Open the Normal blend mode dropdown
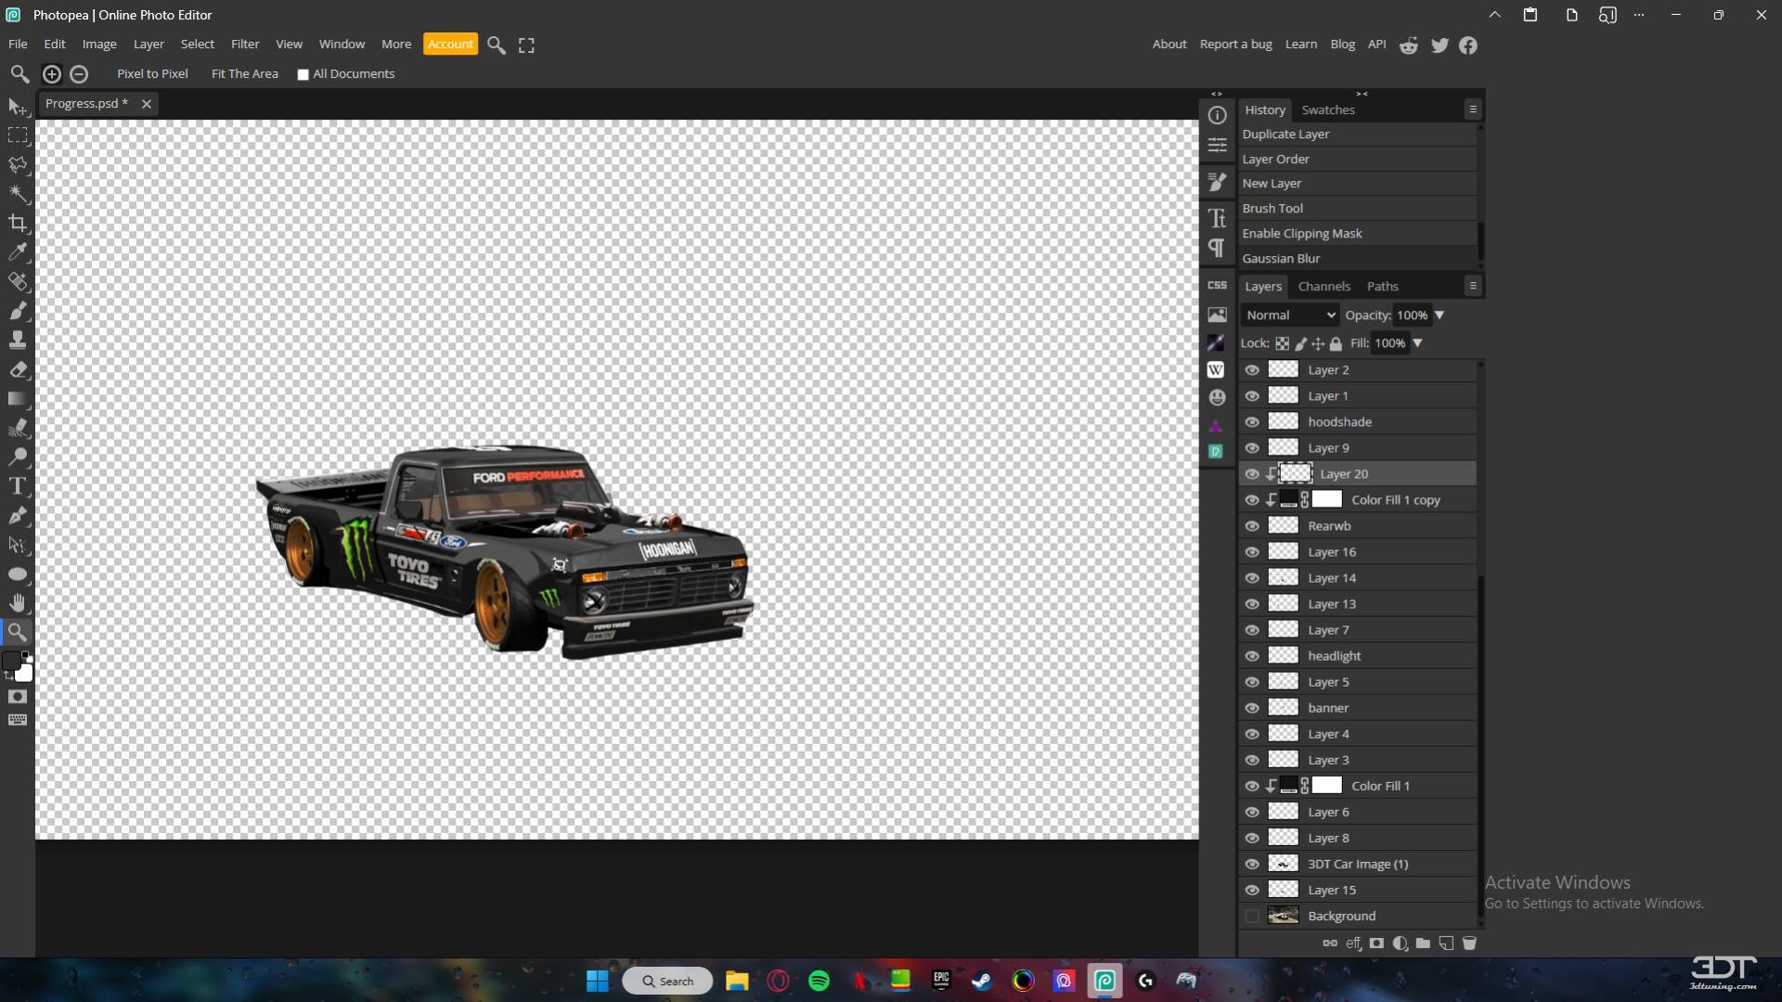This screenshot has width=1782, height=1002. pyautogui.click(x=1289, y=315)
